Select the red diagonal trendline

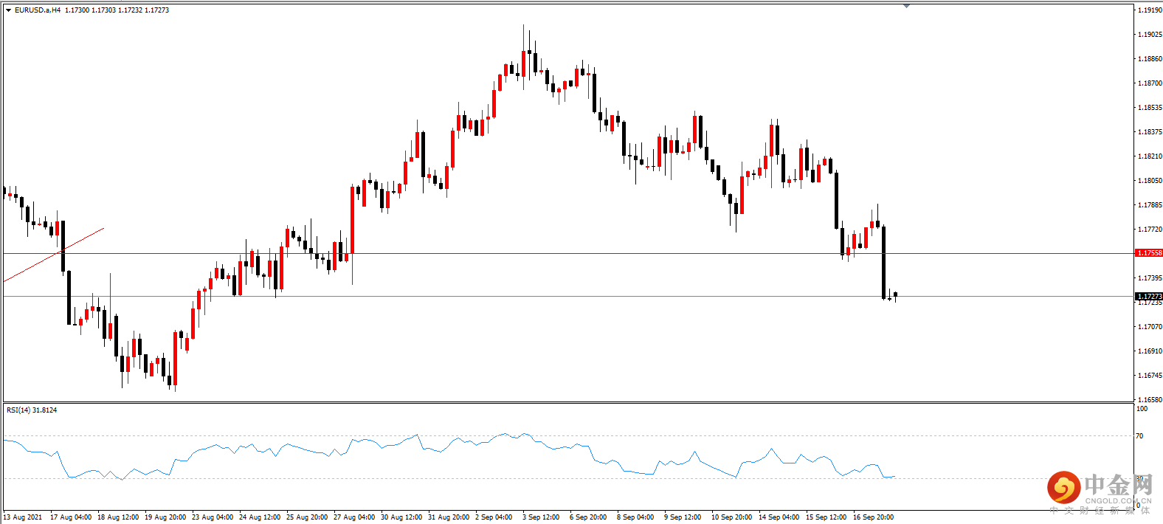click(53, 255)
